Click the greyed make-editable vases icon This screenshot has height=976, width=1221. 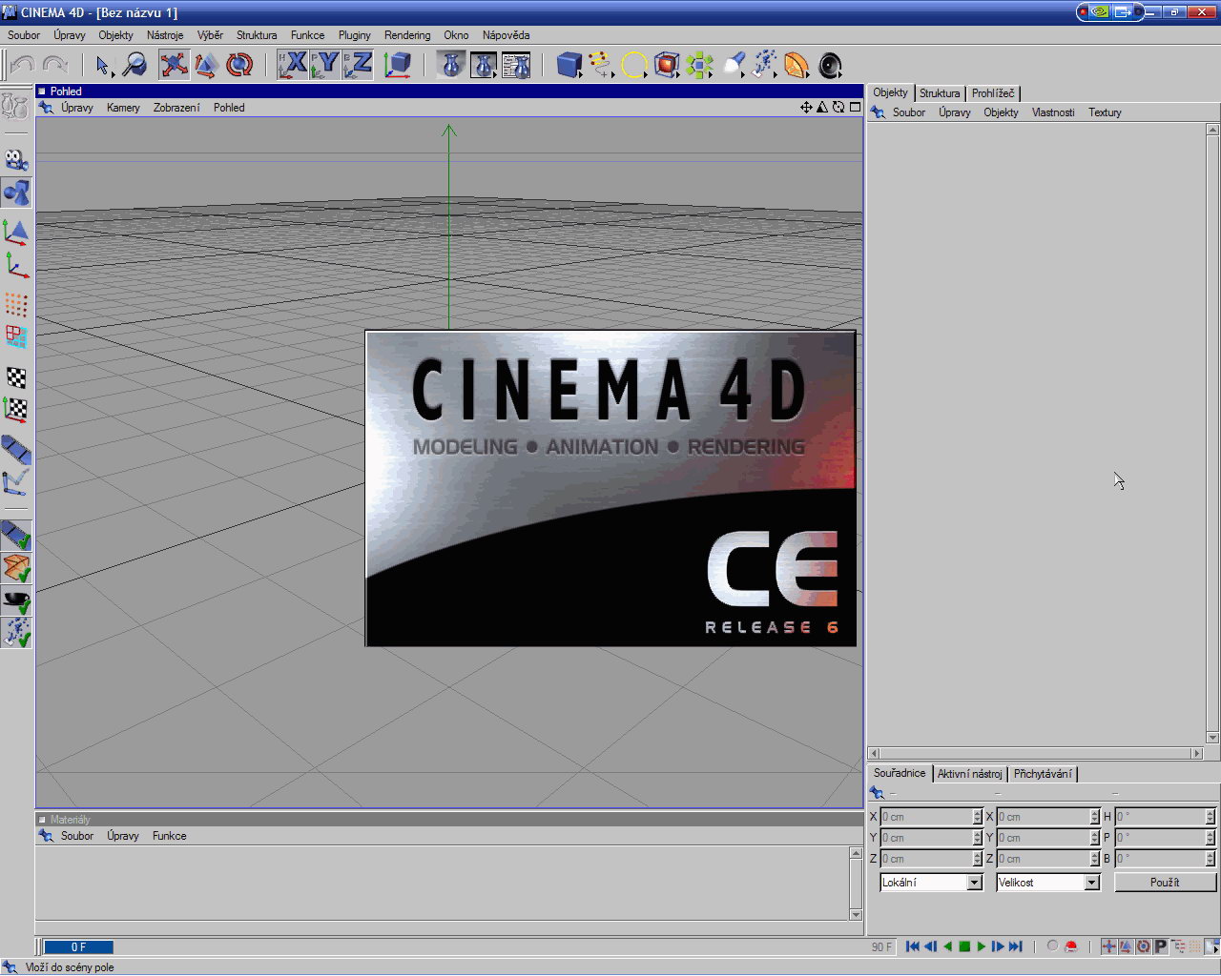[x=15, y=105]
